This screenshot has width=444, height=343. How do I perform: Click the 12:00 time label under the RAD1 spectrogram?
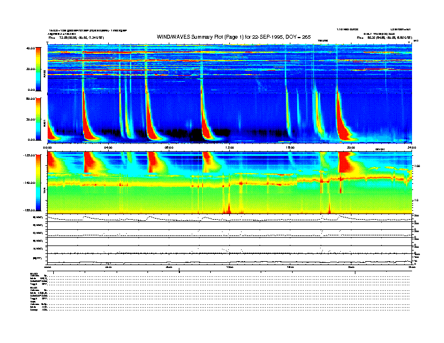[229, 147]
